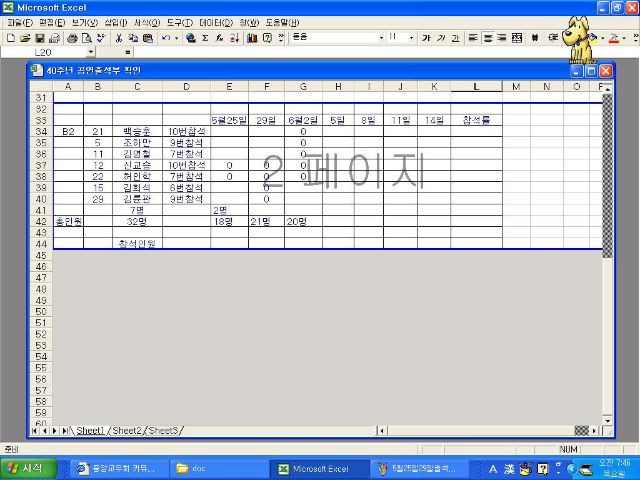Expand the font name dropdown
The image size is (640, 480).
pos(381,38)
